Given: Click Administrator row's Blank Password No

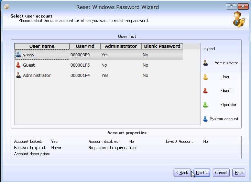Looking at the screenshot, I should (145, 75).
